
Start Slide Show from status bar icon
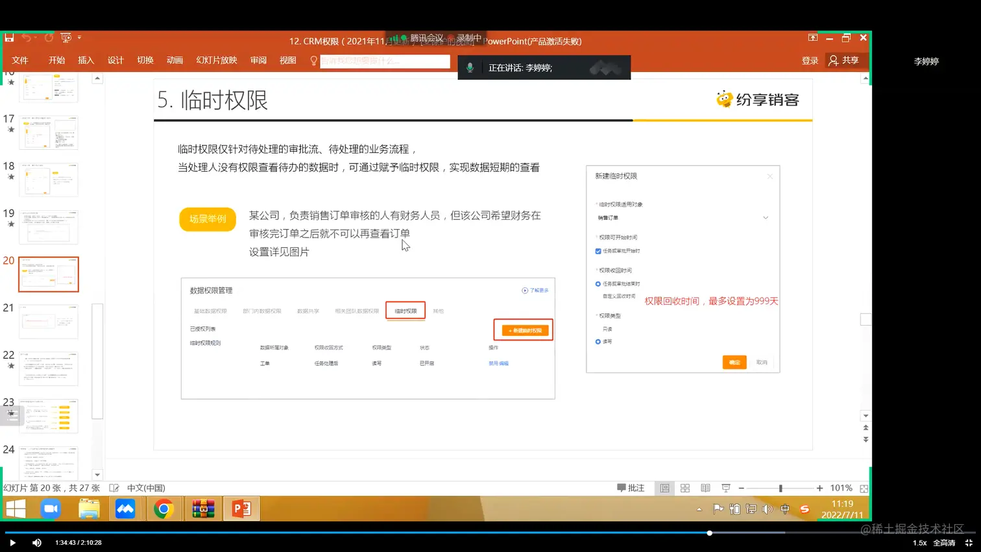click(726, 488)
